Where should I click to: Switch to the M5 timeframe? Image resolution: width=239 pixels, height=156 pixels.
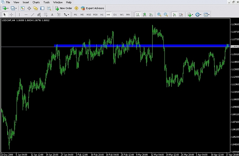click(82, 15)
